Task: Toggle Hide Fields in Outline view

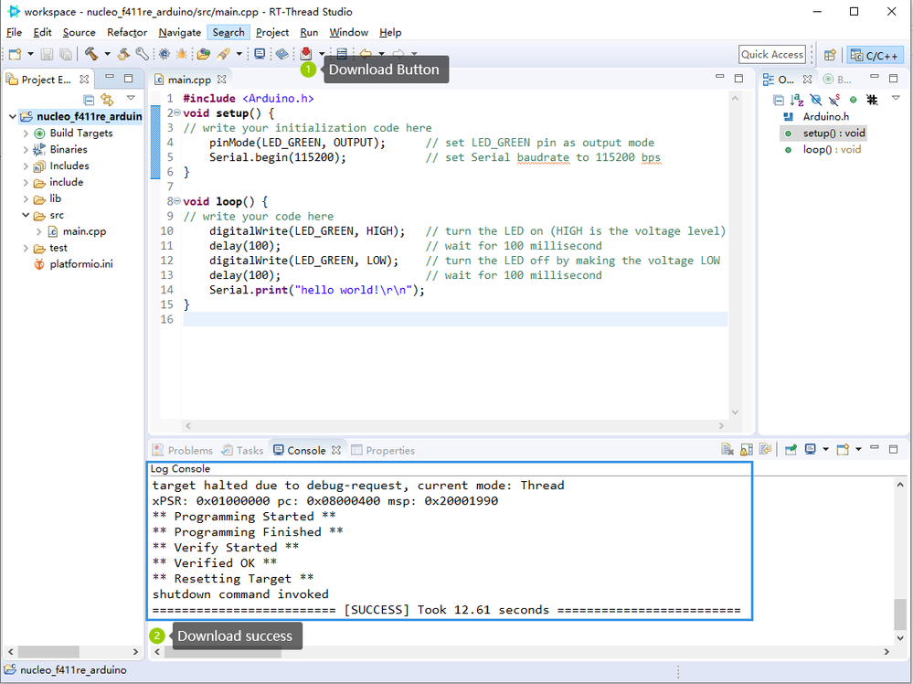Action: 816,100
